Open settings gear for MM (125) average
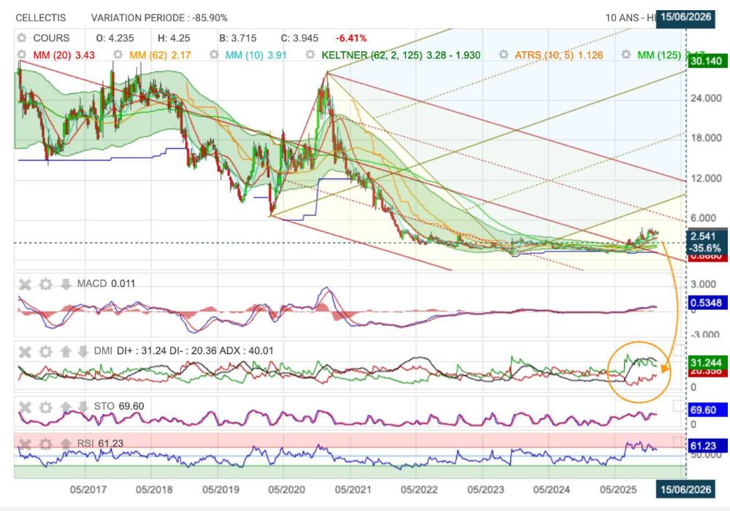Screen dimensions: 730x511 point(626,55)
